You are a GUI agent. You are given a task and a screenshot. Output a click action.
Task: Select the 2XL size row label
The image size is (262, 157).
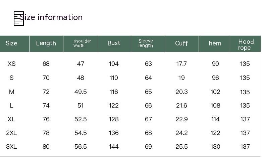pos(11,133)
